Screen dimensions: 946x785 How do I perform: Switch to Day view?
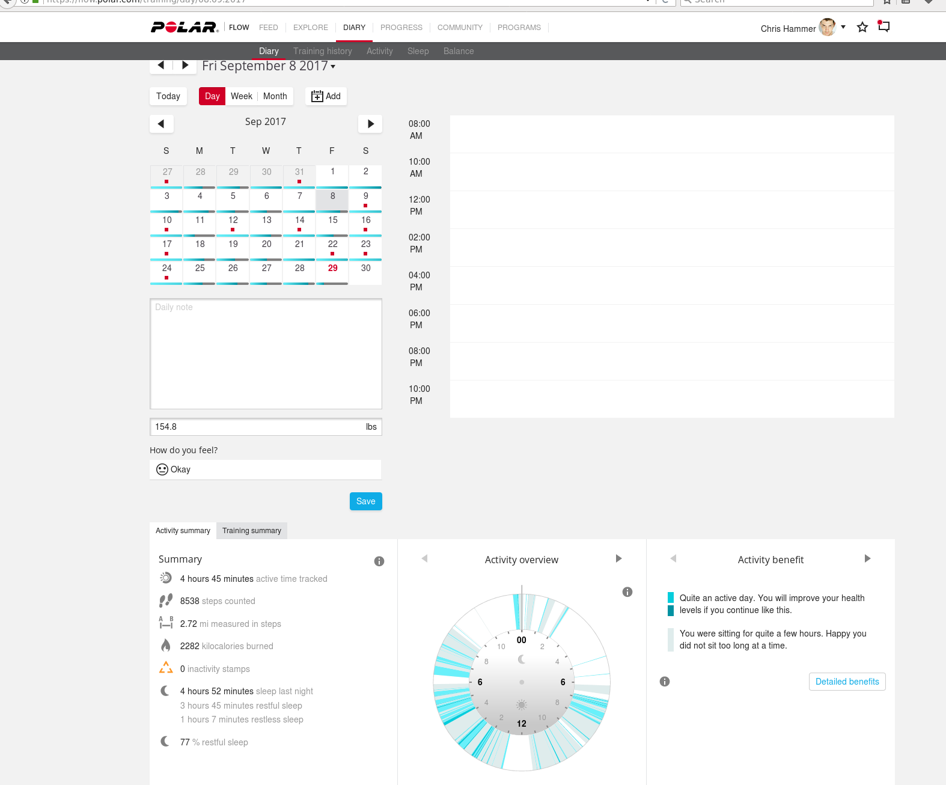[x=212, y=96]
